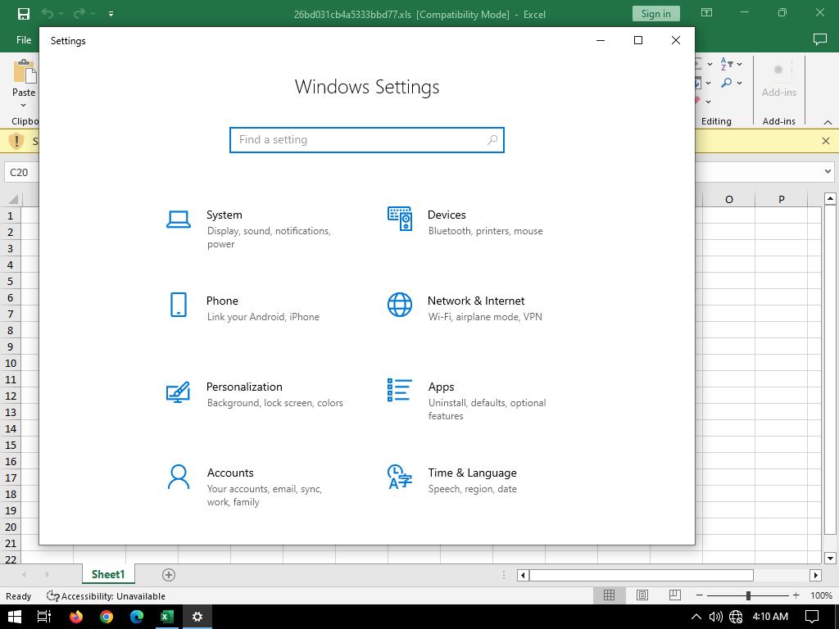
Task: Click the Sign in button
Action: pos(655,14)
